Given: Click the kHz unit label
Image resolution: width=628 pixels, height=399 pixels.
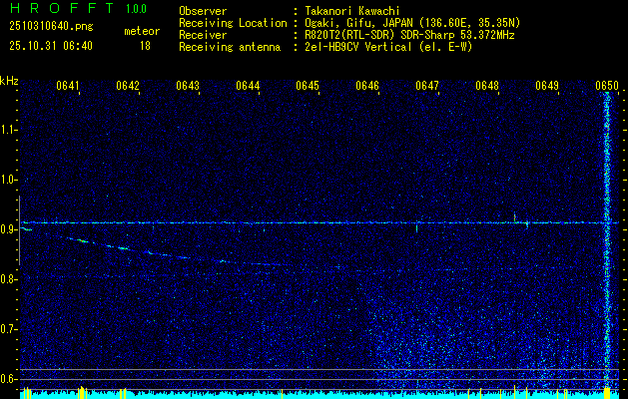Looking at the screenshot, I should click(10, 81).
